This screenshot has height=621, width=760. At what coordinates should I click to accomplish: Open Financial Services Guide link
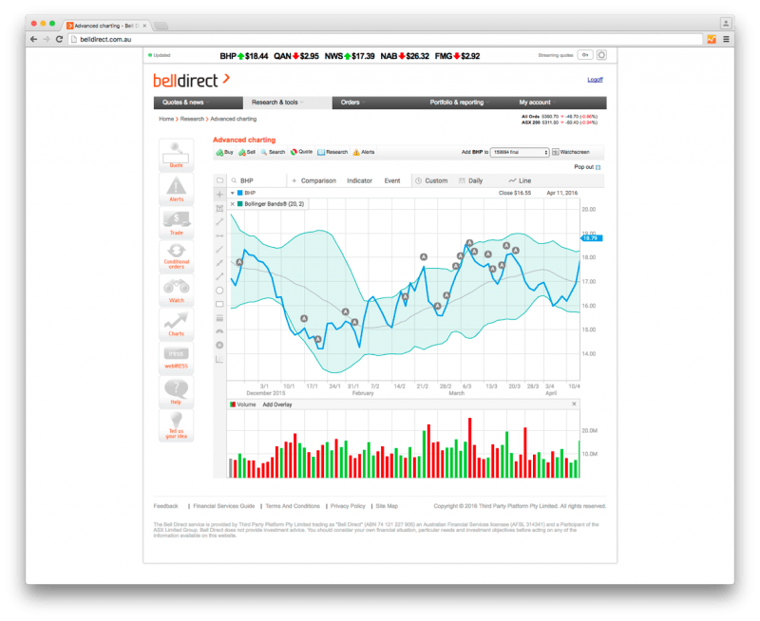[x=224, y=506]
